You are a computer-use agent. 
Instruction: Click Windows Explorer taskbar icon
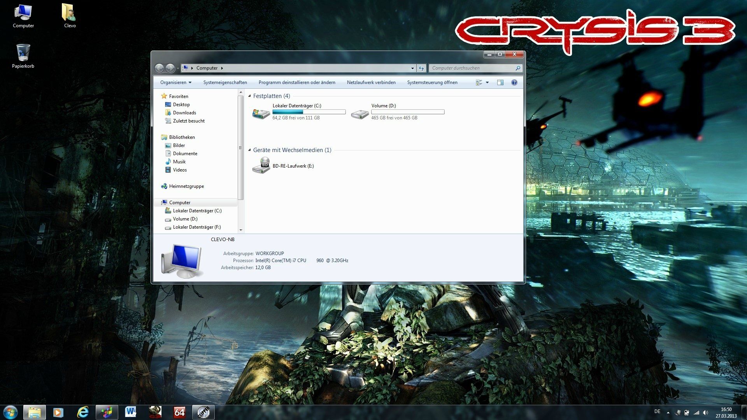tap(35, 412)
